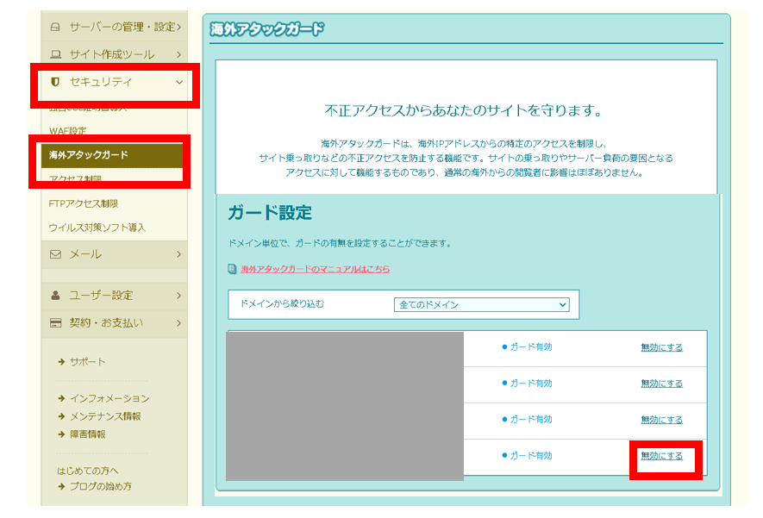Screen dimensions: 763x518
Task: Open WAF設定 in the security menu
Action: point(68,131)
